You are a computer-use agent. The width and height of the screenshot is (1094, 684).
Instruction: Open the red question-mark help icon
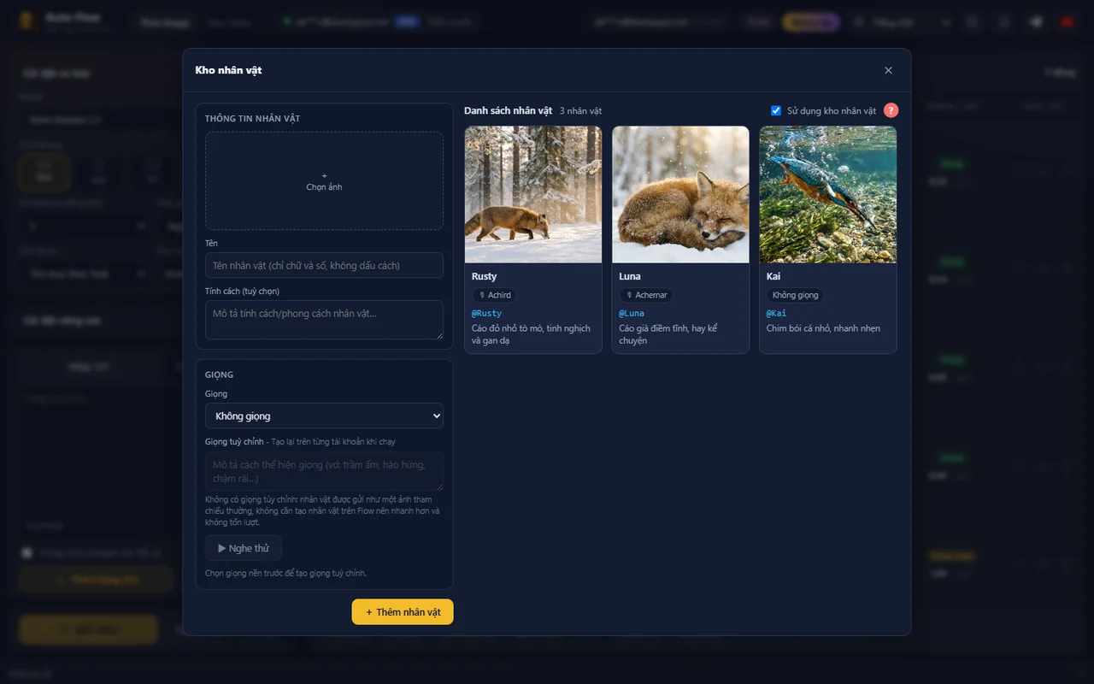click(x=891, y=110)
